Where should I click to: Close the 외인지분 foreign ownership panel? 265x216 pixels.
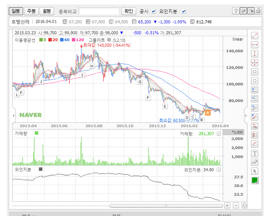pos(219,169)
